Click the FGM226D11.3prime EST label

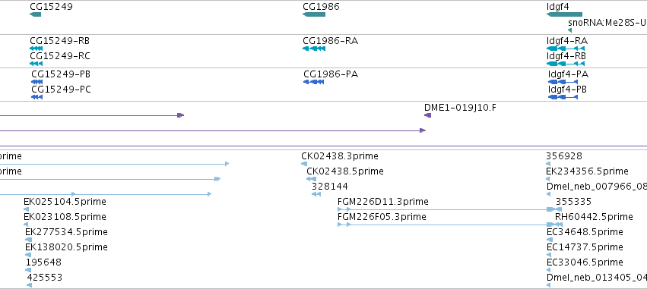[383, 202]
